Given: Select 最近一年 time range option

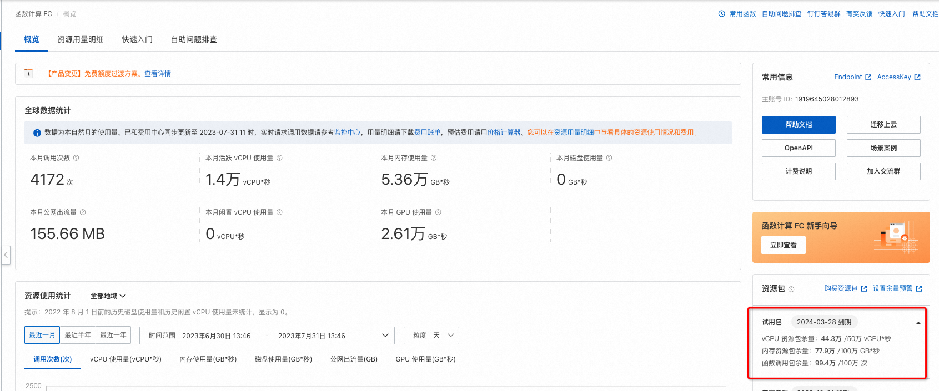Looking at the screenshot, I should click(x=113, y=335).
